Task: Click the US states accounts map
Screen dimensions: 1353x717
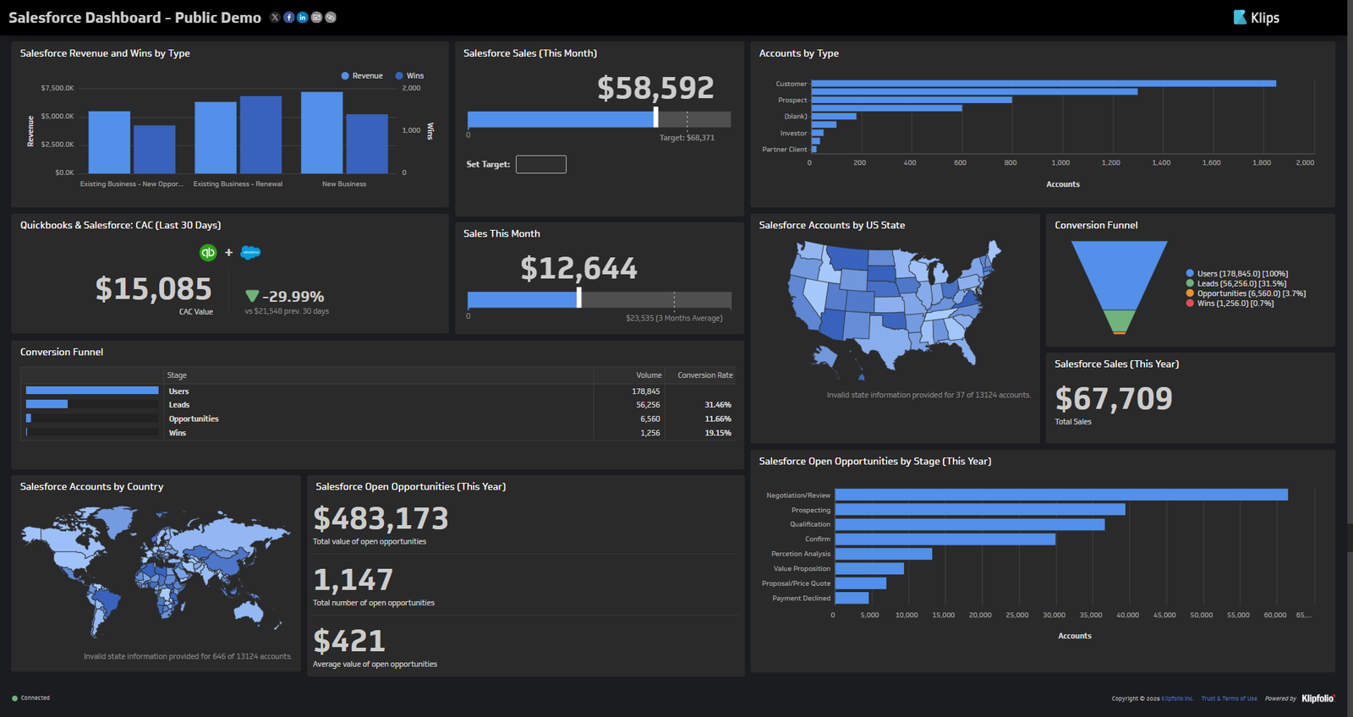Action: tap(895, 309)
